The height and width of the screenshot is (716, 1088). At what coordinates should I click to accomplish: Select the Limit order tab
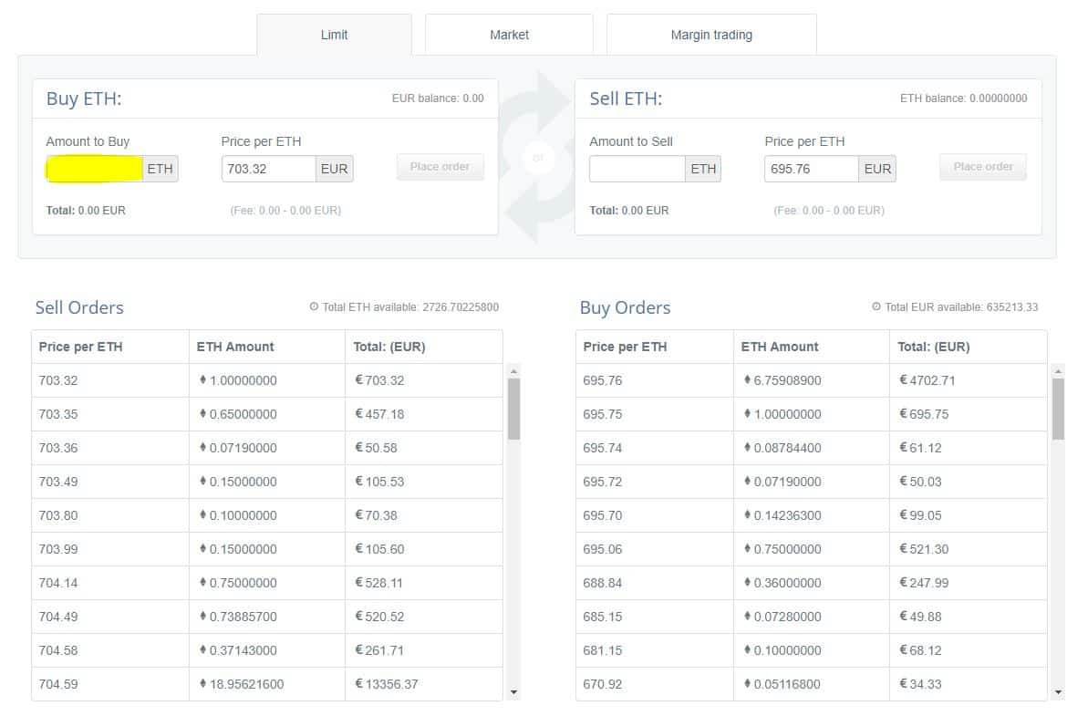click(x=334, y=35)
